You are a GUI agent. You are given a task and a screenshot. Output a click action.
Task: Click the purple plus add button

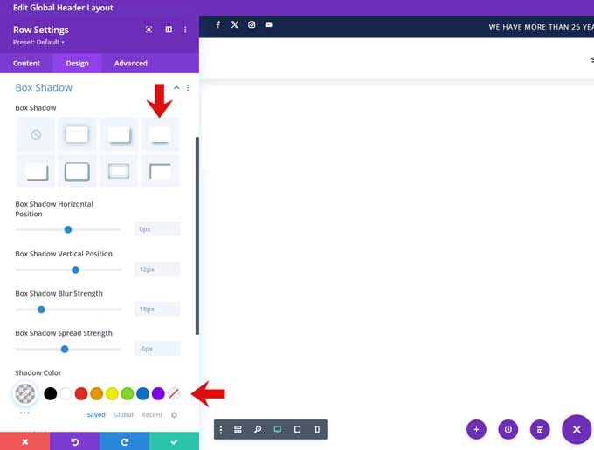pyautogui.click(x=476, y=430)
